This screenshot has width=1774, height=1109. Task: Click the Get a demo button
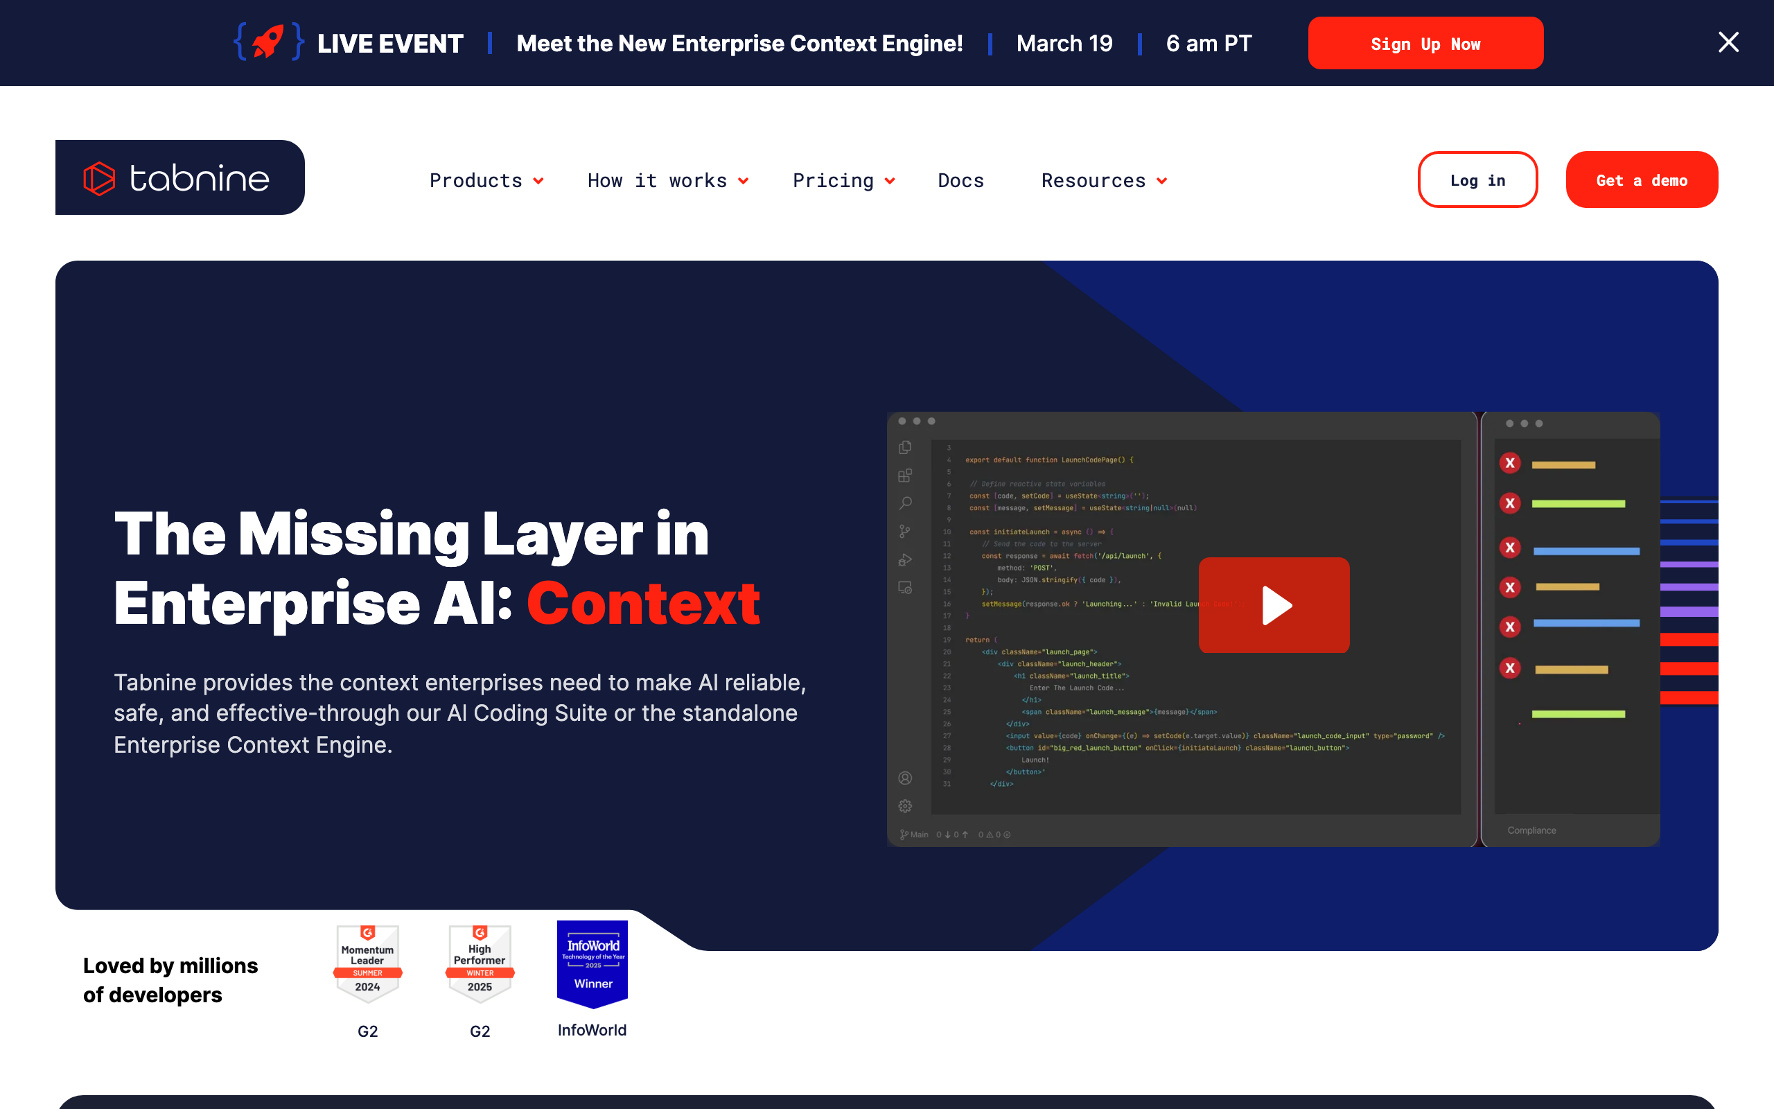(1642, 180)
